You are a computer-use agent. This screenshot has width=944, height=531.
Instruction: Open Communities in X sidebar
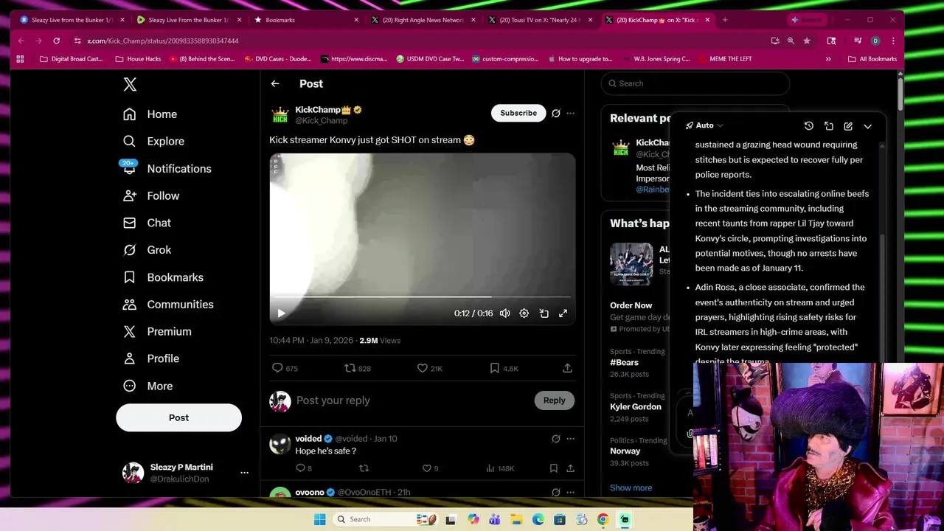(x=168, y=305)
